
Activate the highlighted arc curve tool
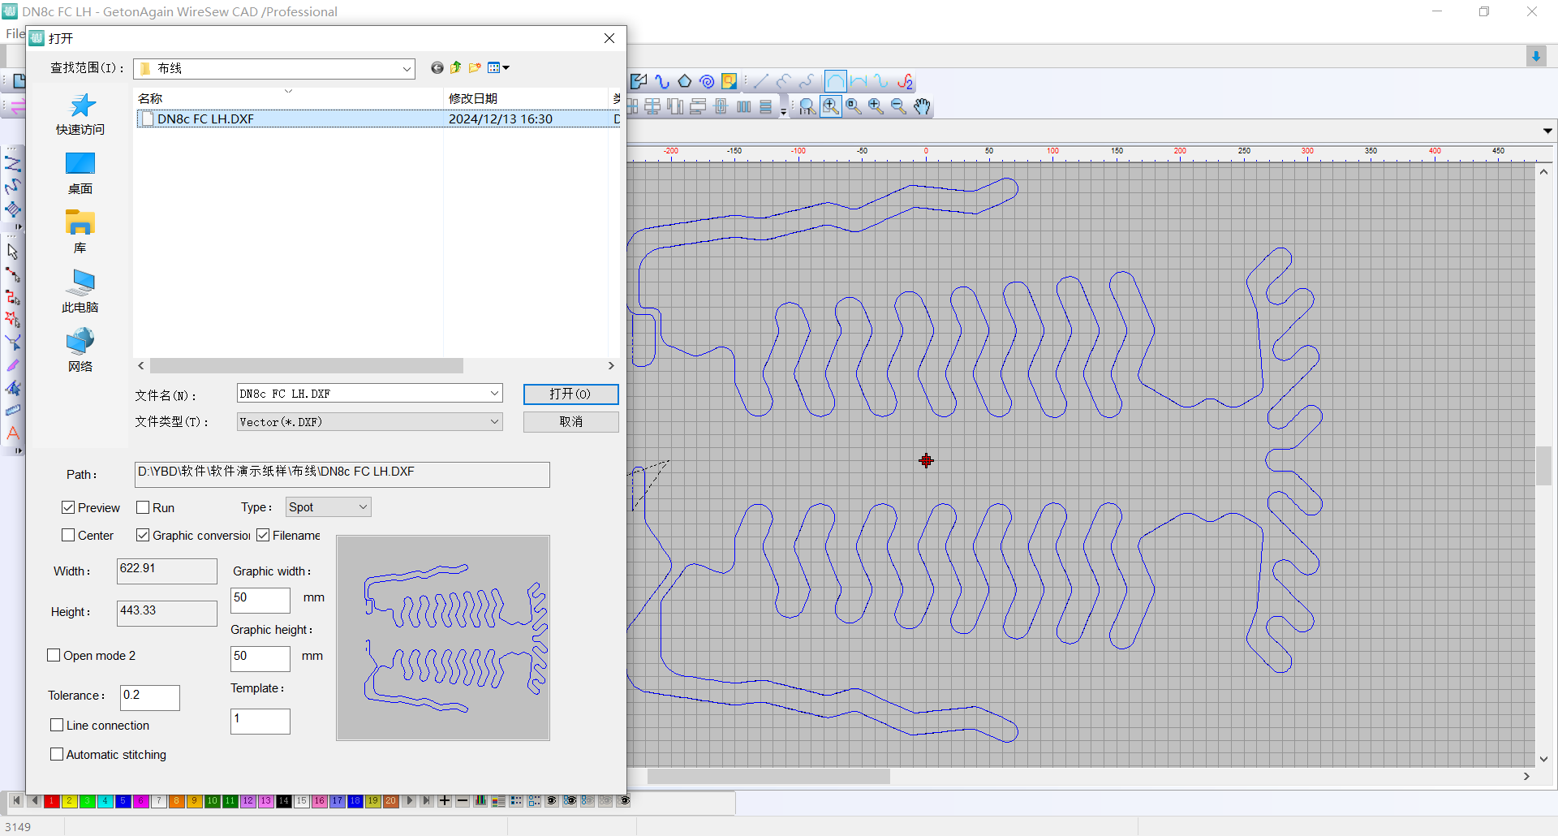pos(835,81)
